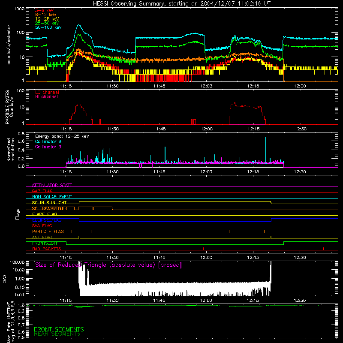Select the Collimator 9 legend entry
Image resolution: width=343 pixels, height=343 pixels.
click(48, 147)
